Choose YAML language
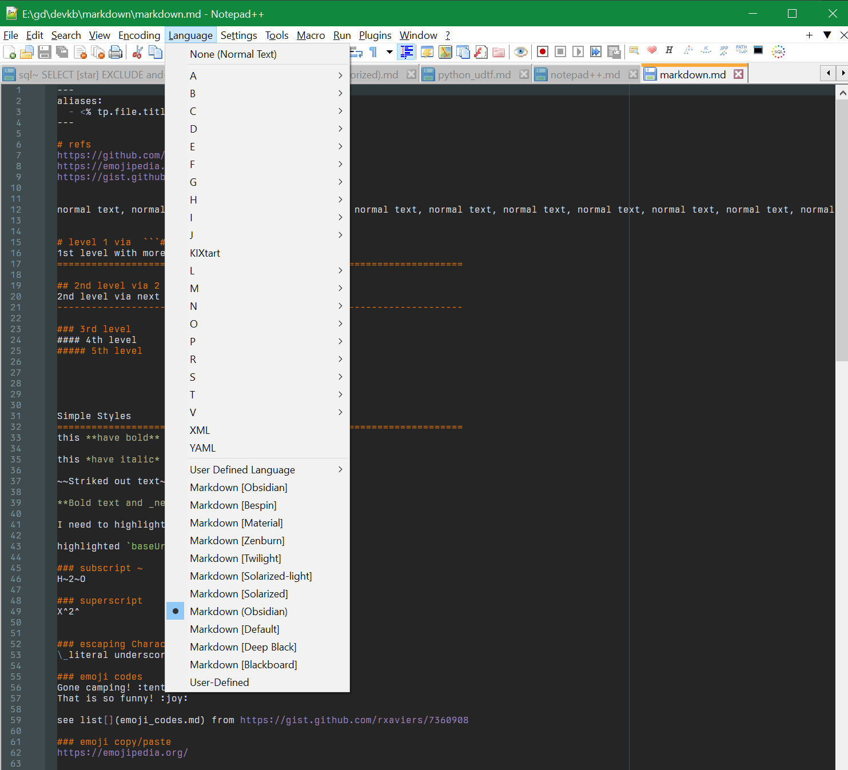This screenshot has height=770, width=848. click(x=257, y=448)
